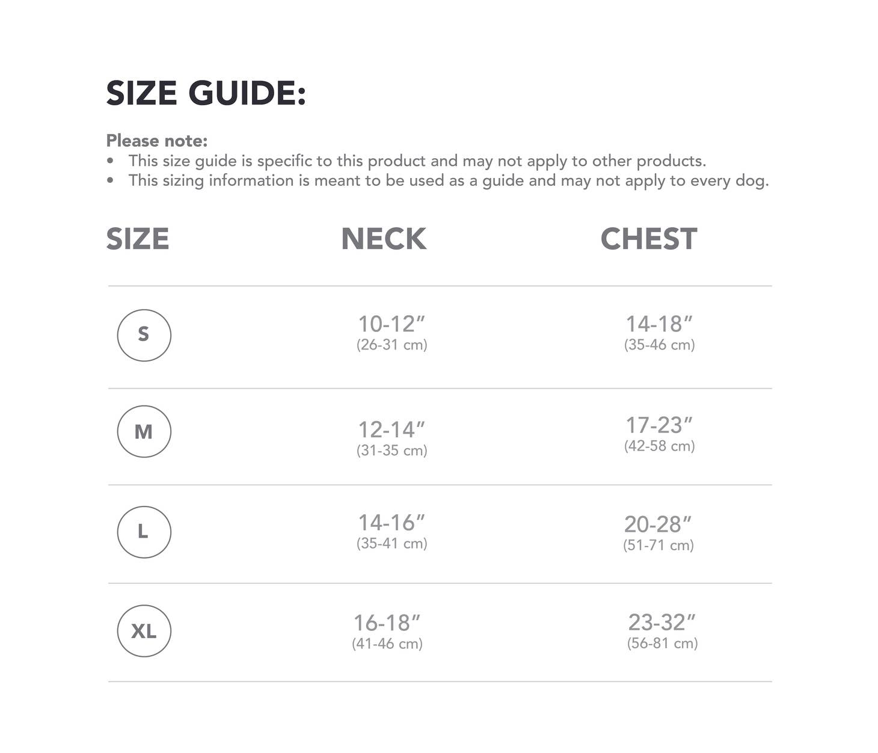Click the note about other products
This screenshot has height=753, width=878.
417,161
